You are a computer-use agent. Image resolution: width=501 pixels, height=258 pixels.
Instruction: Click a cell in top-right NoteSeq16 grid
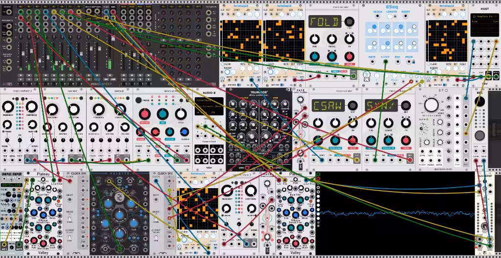[446, 41]
